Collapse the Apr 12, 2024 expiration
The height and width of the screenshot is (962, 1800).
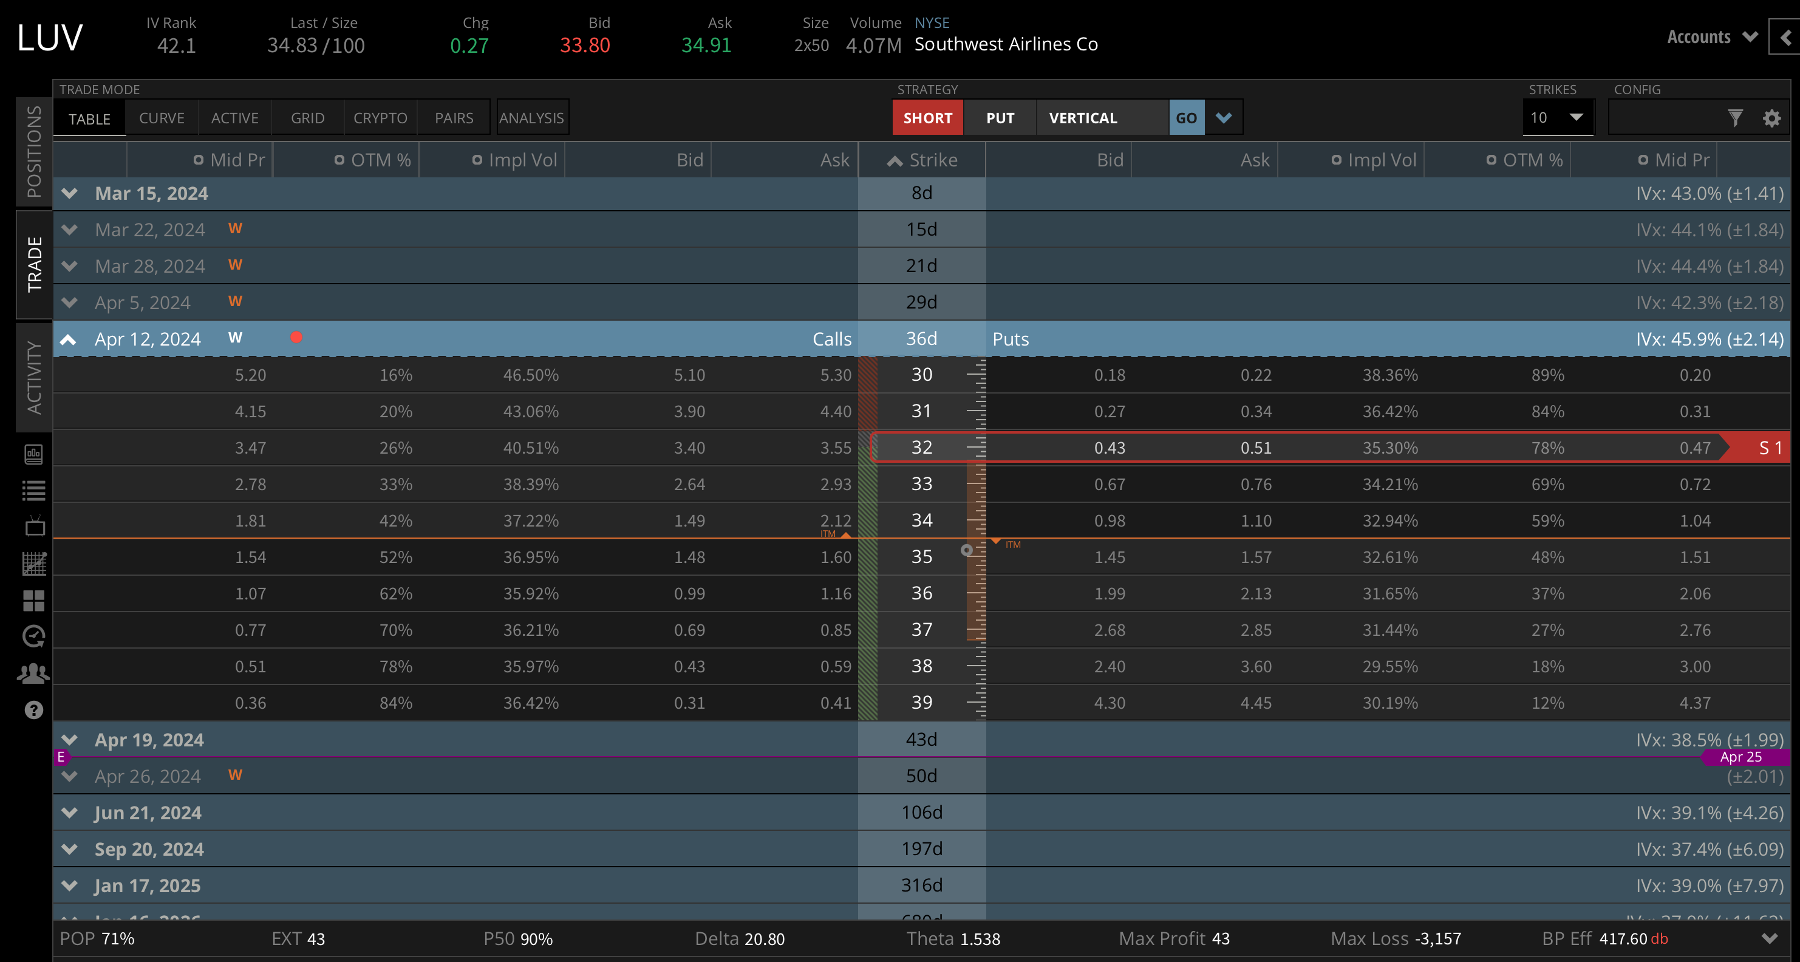[x=69, y=339]
